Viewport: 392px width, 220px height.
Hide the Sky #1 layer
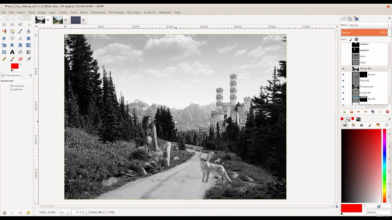[x=343, y=99]
